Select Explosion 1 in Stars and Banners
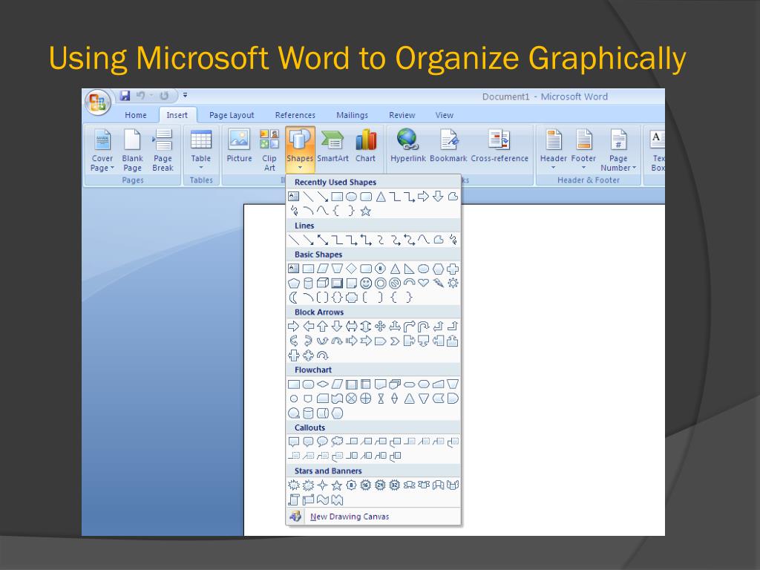The image size is (760, 570). pos(293,485)
